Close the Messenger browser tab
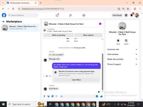The width and height of the screenshot is (143, 107). (x=36, y=3)
